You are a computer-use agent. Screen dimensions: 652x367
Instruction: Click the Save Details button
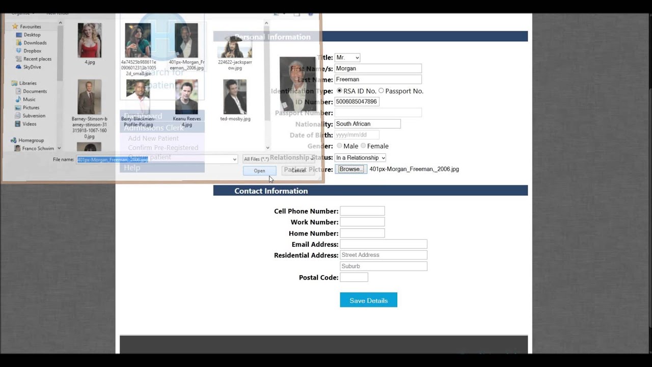tap(368, 300)
